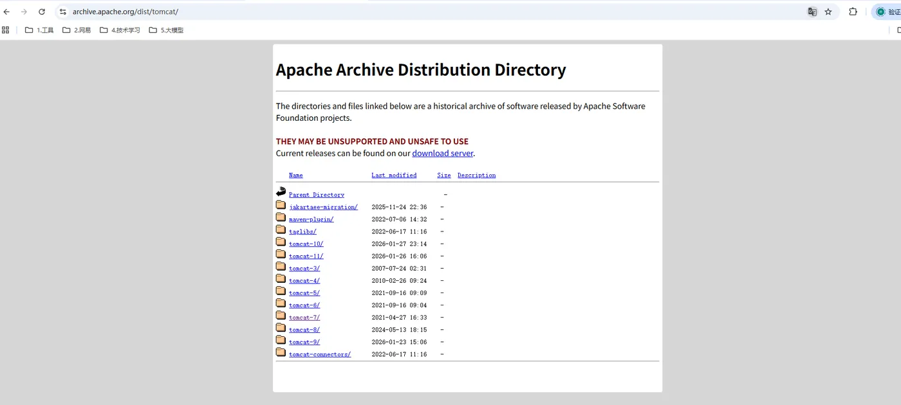Open the apps grid icon in bookmarks bar

[x=6, y=30]
